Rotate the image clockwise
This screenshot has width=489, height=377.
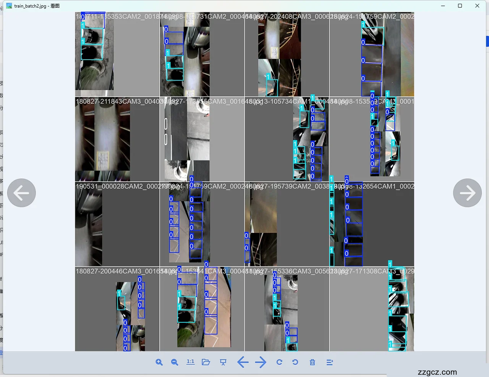click(279, 362)
